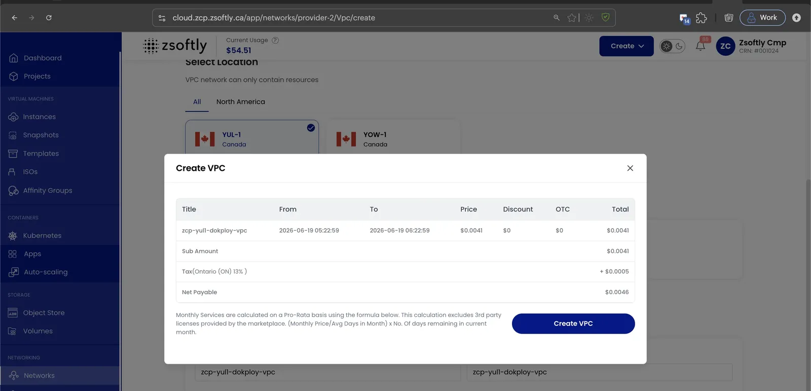This screenshot has width=811, height=391.
Task: Click the Work profile button
Action: coord(762,18)
